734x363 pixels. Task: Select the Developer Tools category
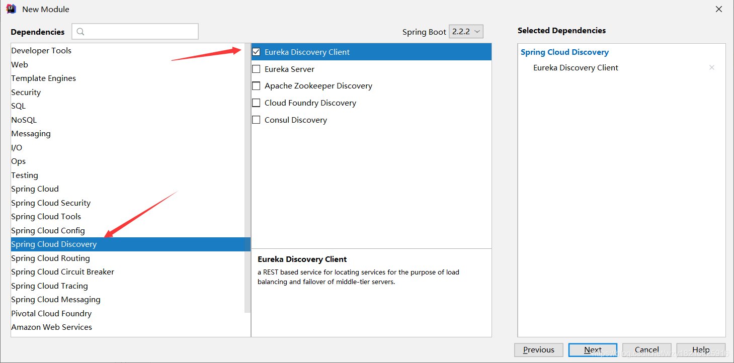coord(128,50)
